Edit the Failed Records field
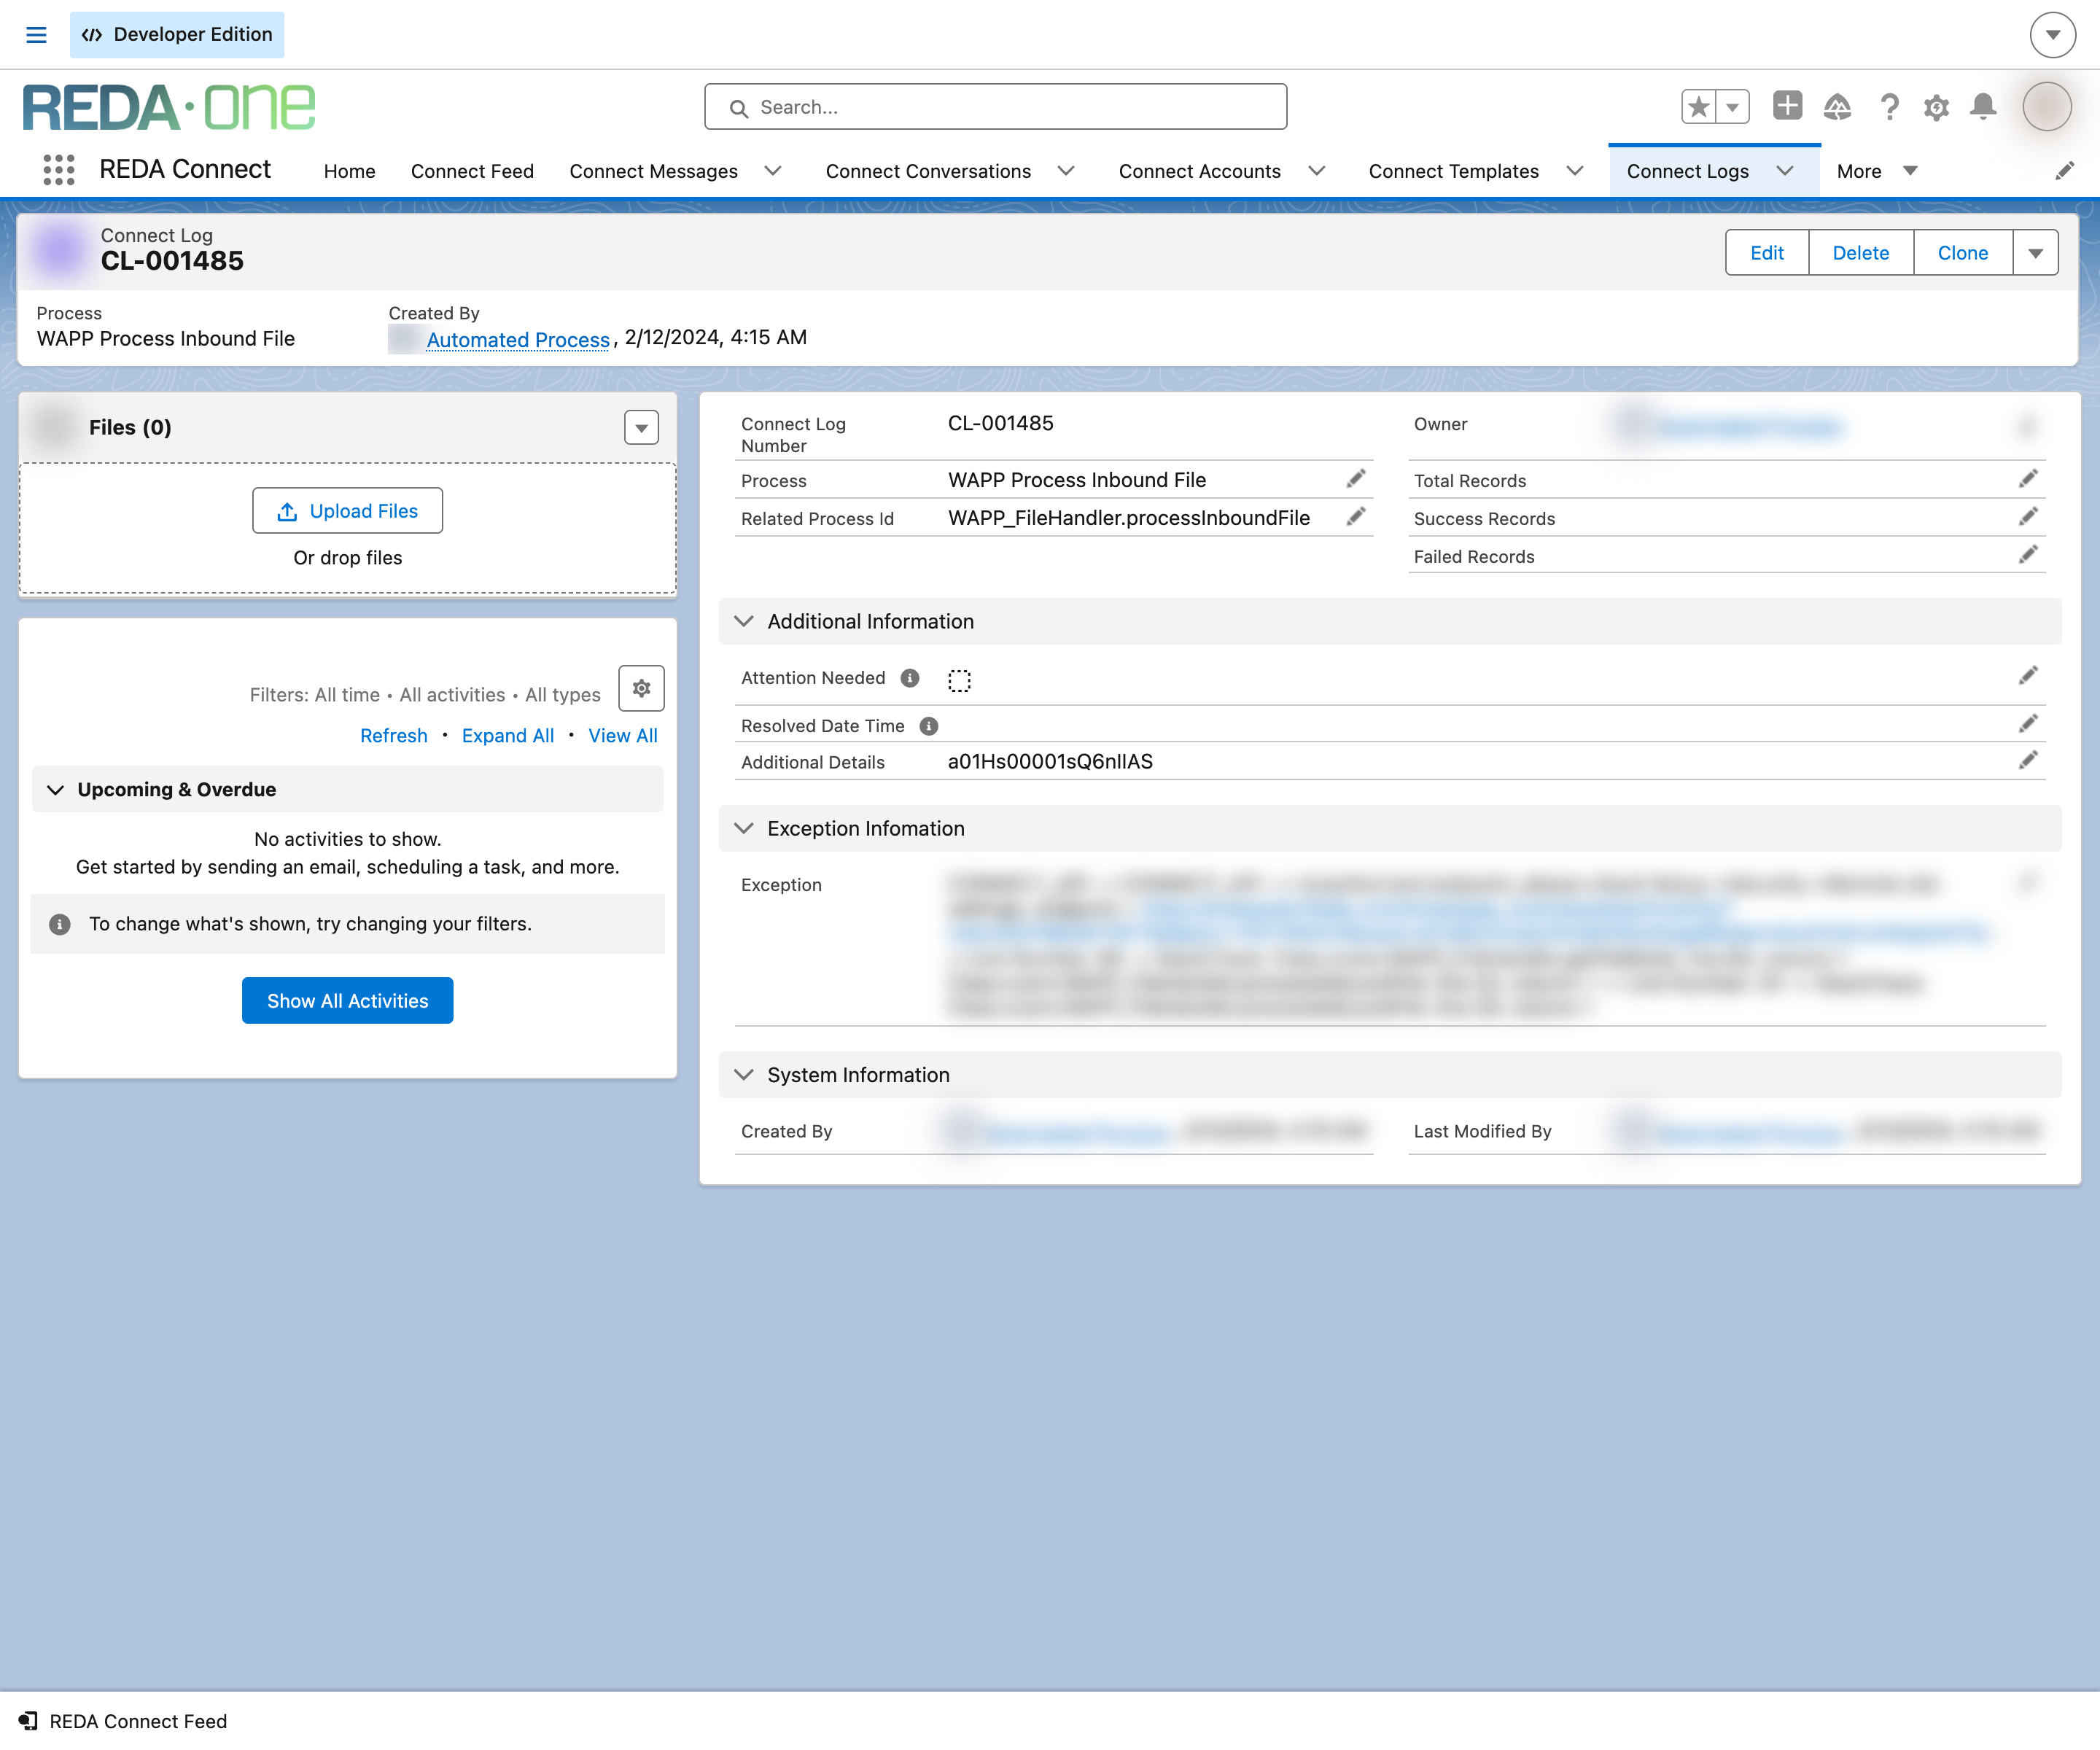This screenshot has width=2100, height=1750. click(2028, 555)
